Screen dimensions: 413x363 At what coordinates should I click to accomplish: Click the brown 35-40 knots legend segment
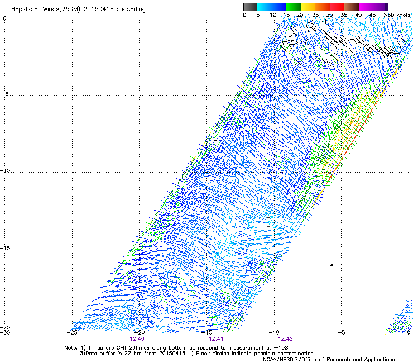point(352,7)
